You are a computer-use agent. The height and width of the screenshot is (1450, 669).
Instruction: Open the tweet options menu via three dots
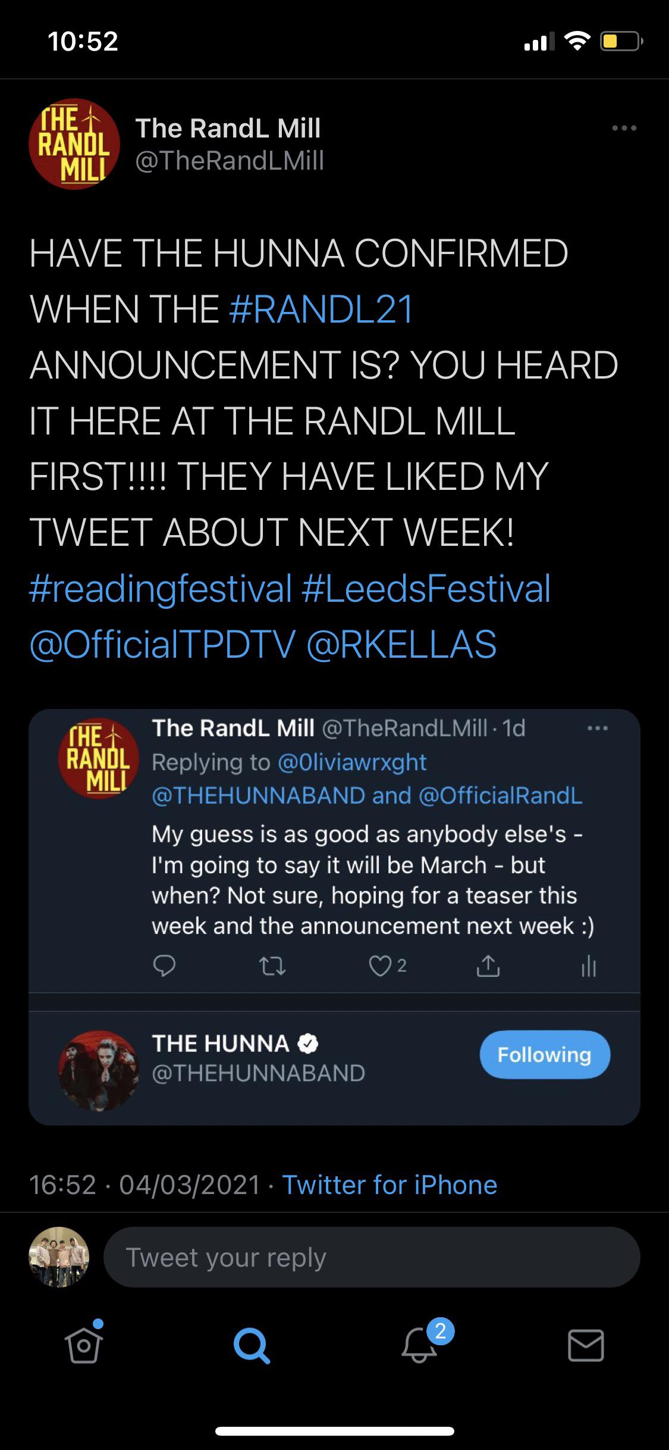coord(622,127)
